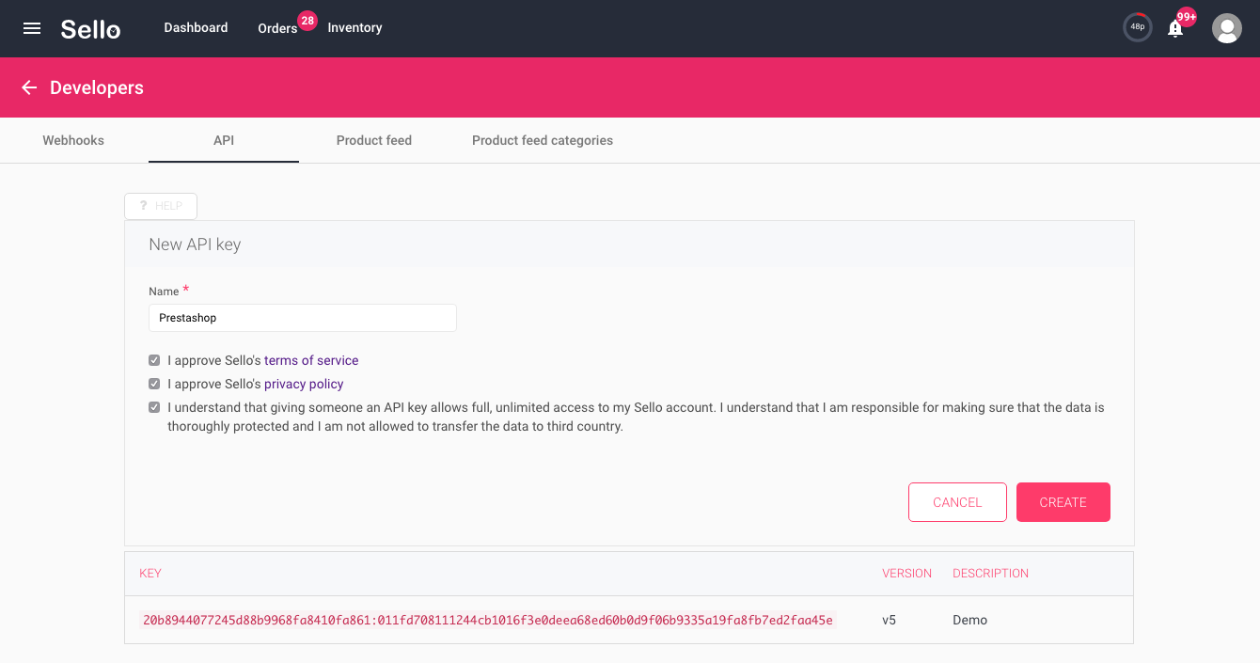Image resolution: width=1260 pixels, height=663 pixels.
Task: Open the Dashboard menu item
Action: click(x=196, y=27)
